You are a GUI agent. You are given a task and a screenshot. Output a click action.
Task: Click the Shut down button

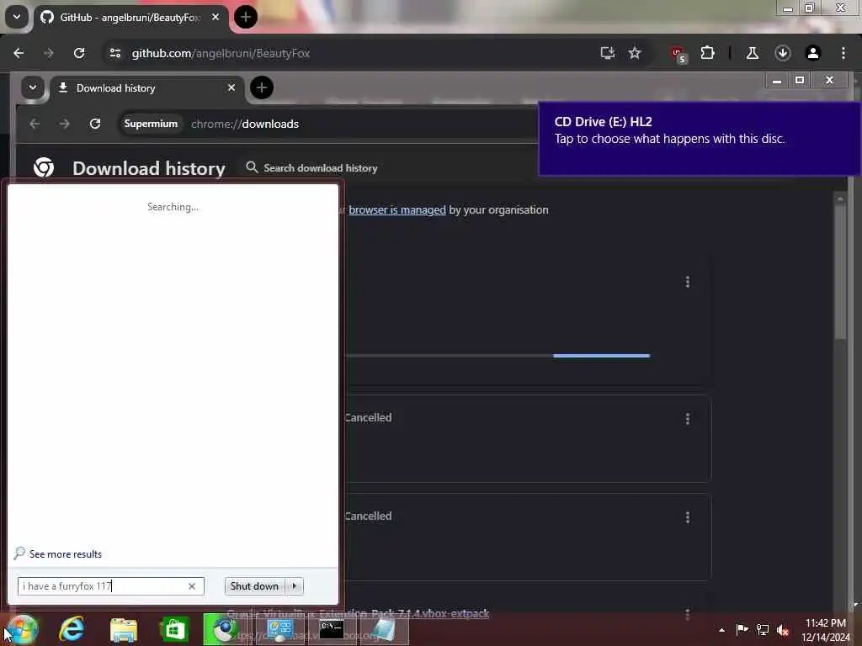coord(254,586)
